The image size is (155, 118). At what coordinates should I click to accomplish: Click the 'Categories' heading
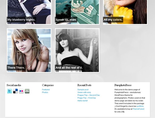48,85
